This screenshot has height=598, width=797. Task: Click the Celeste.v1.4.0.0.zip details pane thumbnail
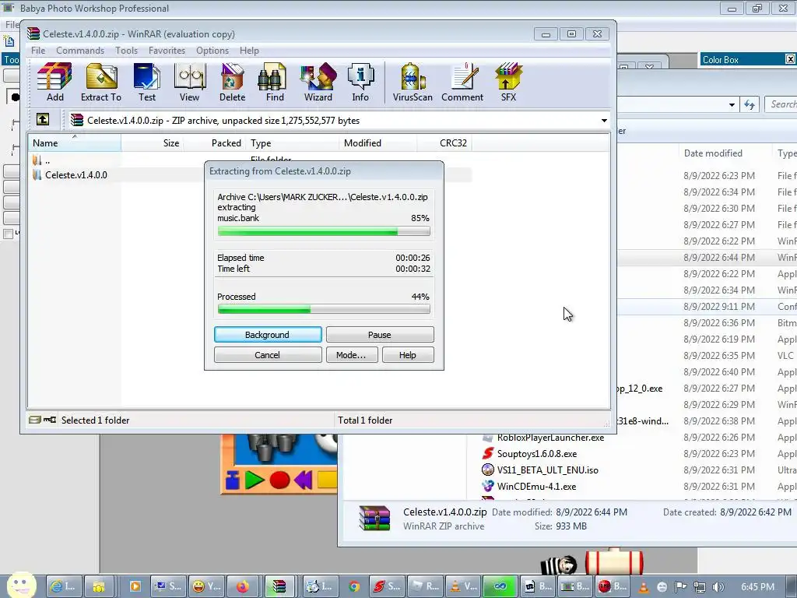point(374,518)
